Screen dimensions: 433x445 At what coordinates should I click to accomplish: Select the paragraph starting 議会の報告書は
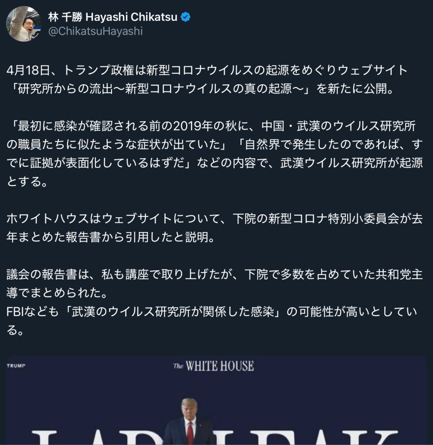click(215, 283)
